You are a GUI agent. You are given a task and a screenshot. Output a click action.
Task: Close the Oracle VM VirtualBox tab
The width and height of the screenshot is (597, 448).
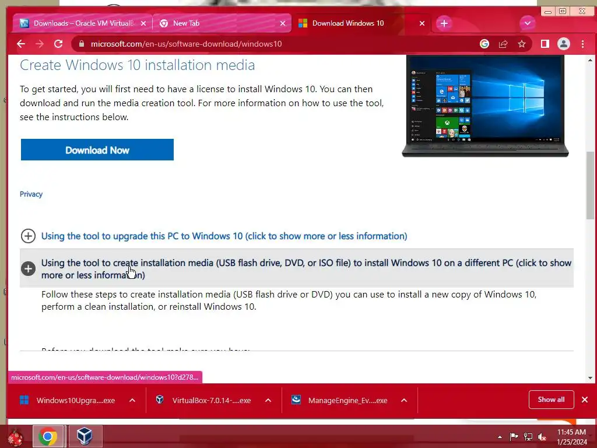143,23
